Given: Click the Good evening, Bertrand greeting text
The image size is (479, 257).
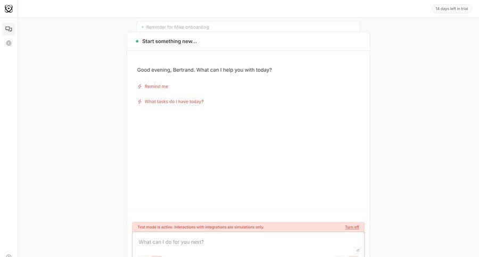Looking at the screenshot, I should coord(204,70).
